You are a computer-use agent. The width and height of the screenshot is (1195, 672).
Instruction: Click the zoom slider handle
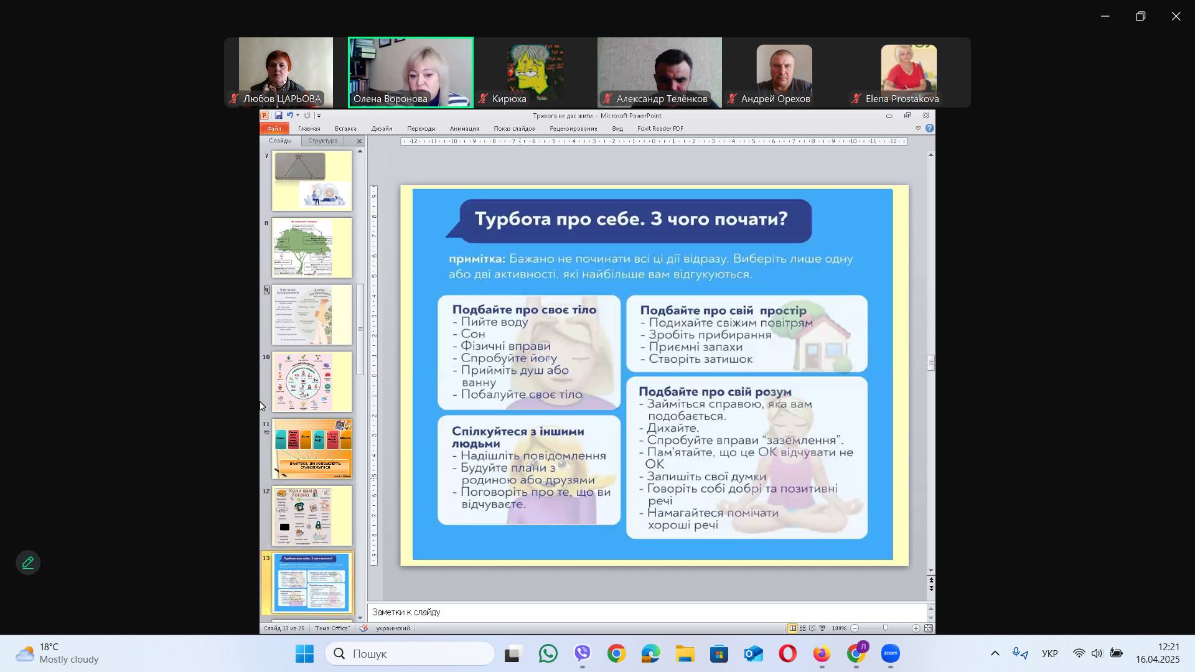click(x=885, y=629)
